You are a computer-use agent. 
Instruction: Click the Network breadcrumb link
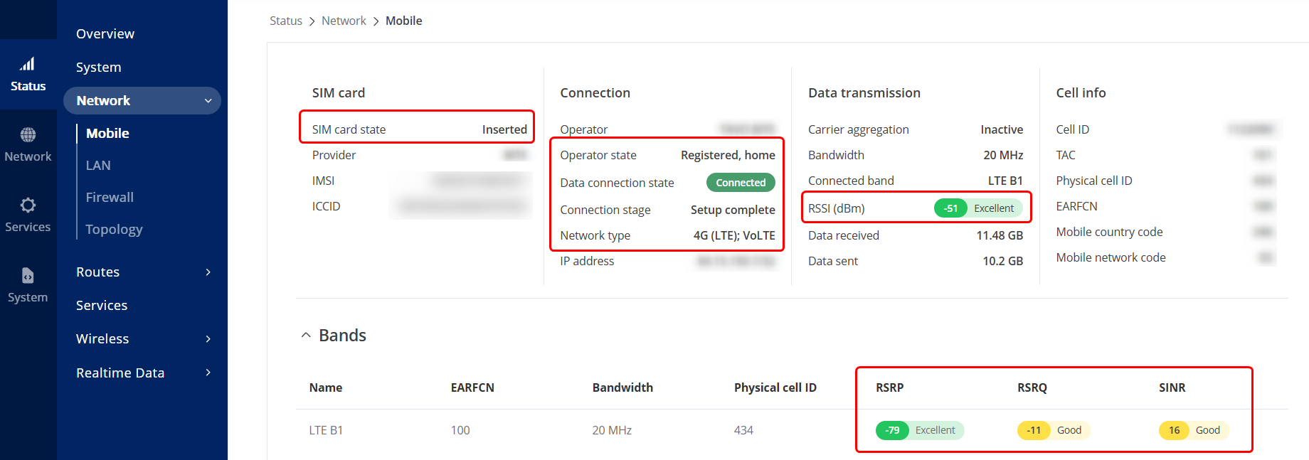click(x=344, y=21)
